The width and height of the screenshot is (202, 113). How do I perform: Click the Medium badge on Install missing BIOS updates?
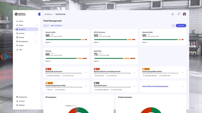146,69
